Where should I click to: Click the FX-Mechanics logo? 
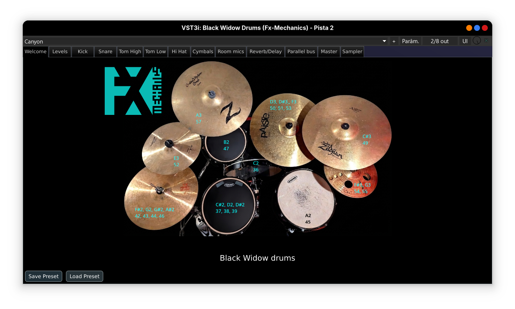(x=132, y=91)
